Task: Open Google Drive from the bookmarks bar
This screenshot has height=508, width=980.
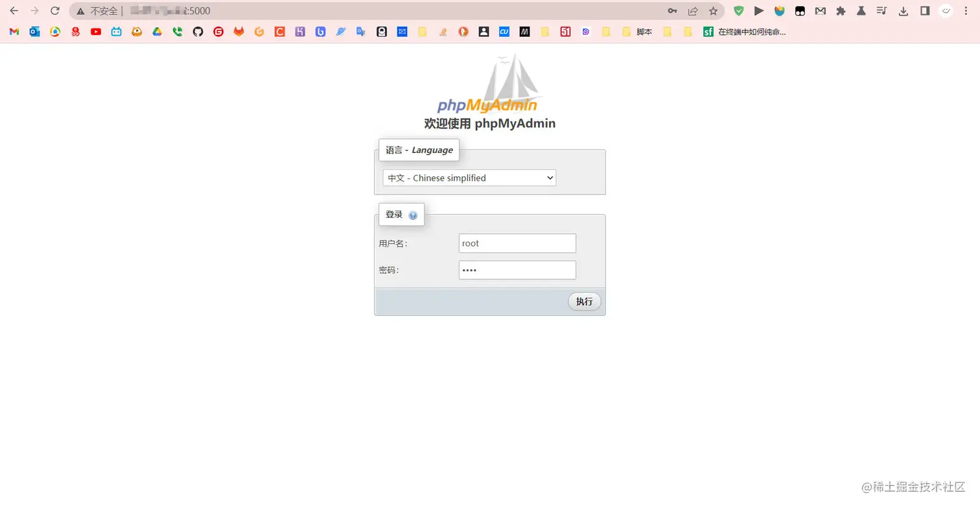Action: 157,31
